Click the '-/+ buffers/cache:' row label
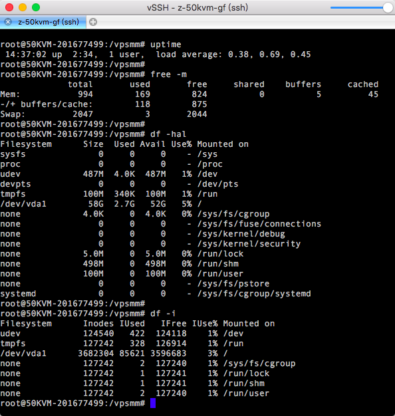Image resolution: width=395 pixels, height=416 pixels. click(x=46, y=104)
